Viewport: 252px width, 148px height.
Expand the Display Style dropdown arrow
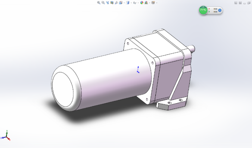(131, 3)
